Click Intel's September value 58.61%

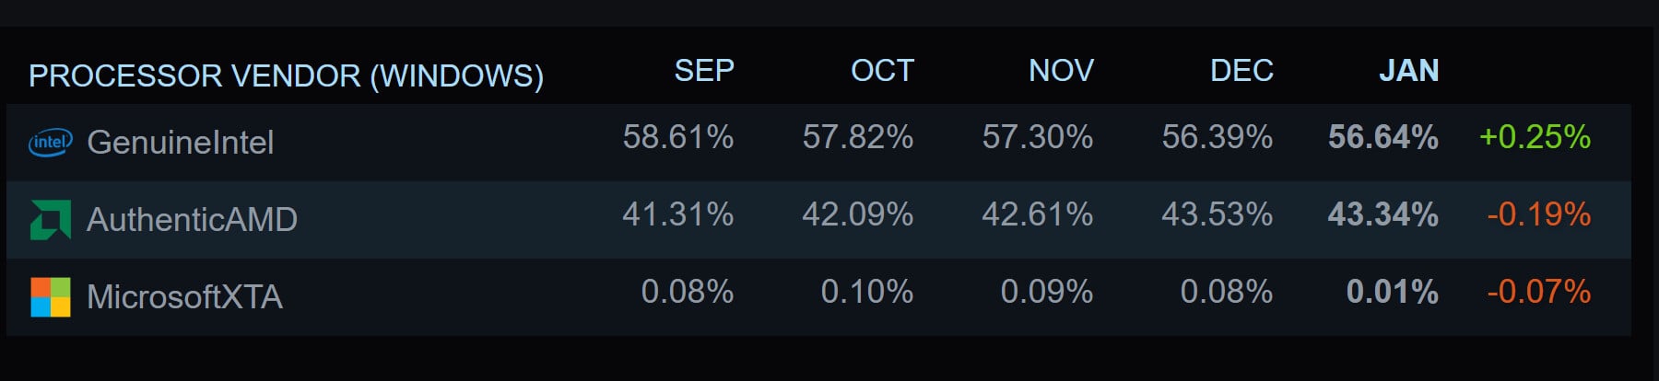pos(678,137)
